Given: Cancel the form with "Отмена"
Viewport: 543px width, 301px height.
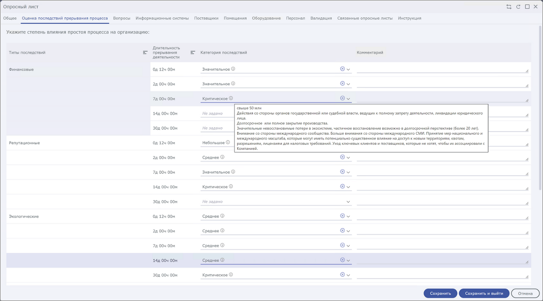Looking at the screenshot, I should 525,293.
